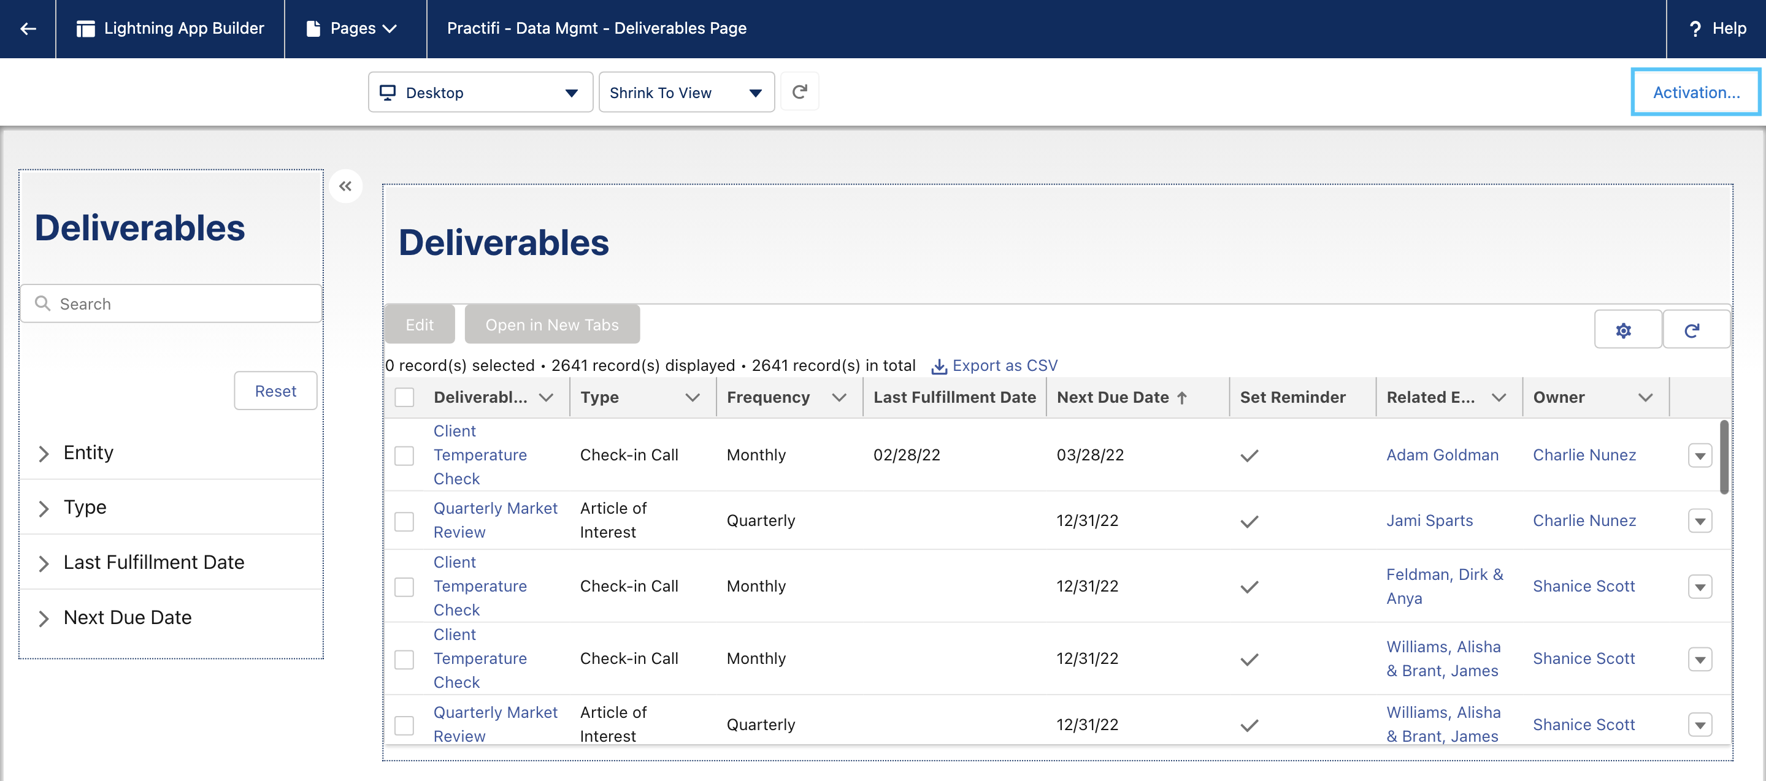Open the Desktop form factor dropdown
The image size is (1766, 781).
pyautogui.click(x=480, y=92)
